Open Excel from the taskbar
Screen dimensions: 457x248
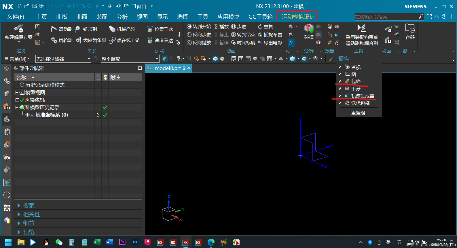[97, 242]
